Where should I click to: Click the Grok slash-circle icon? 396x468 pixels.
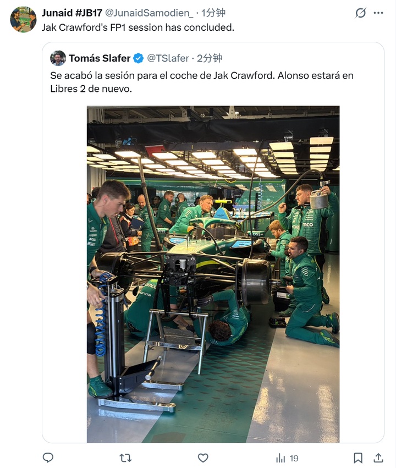[x=360, y=13]
